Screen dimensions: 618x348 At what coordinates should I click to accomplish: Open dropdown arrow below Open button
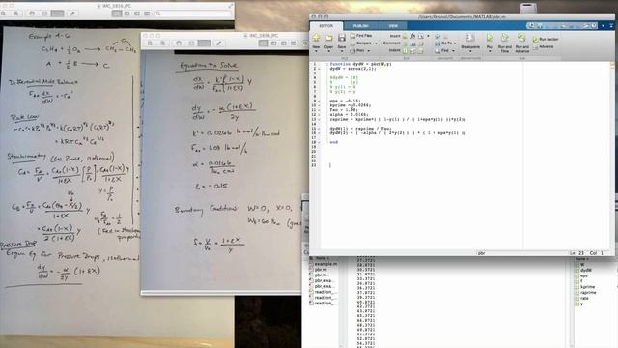point(328,51)
